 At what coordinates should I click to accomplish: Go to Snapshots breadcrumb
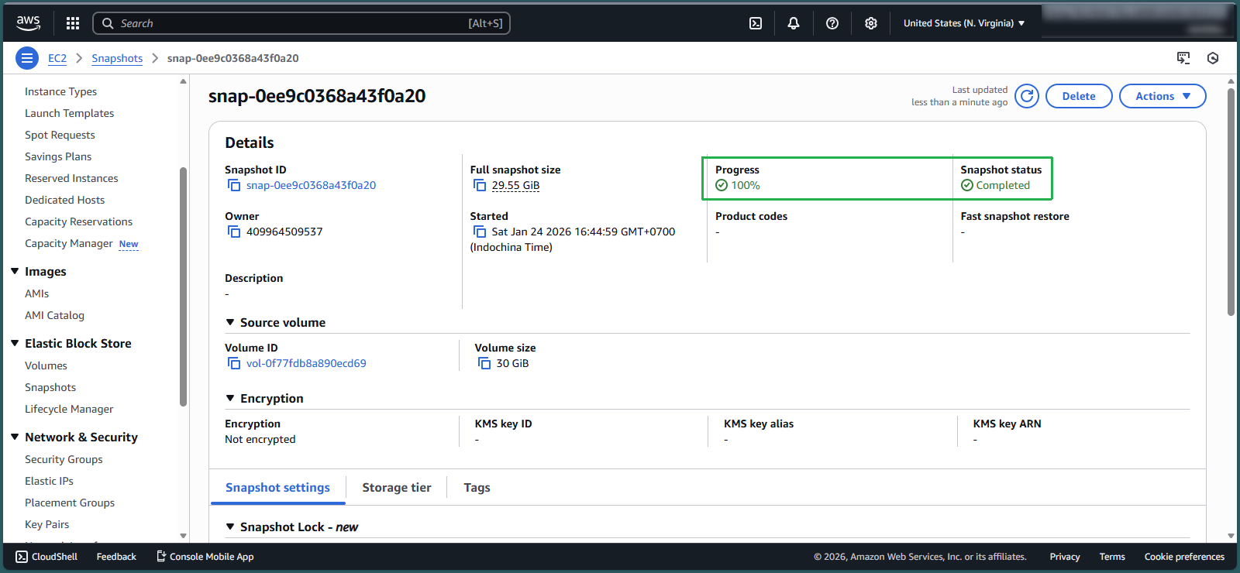117,58
